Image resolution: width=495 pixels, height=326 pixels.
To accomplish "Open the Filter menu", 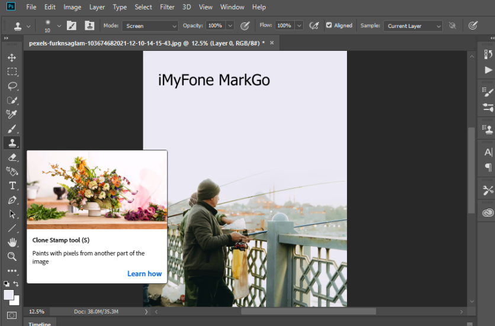I will 167,7.
